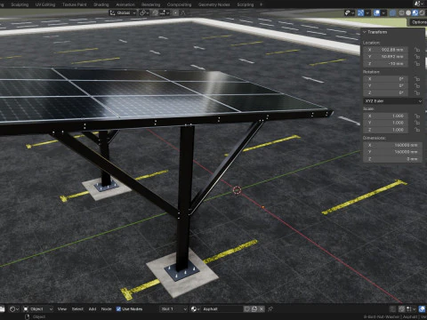Open the Slot 1 material slot dropdown

pos(173,309)
